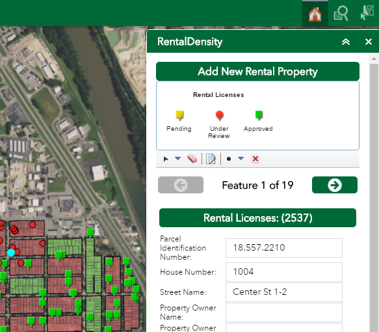Collapse the RentalDensity panel with double chevron
Viewport: 379px width, 332px height.
coord(346,42)
